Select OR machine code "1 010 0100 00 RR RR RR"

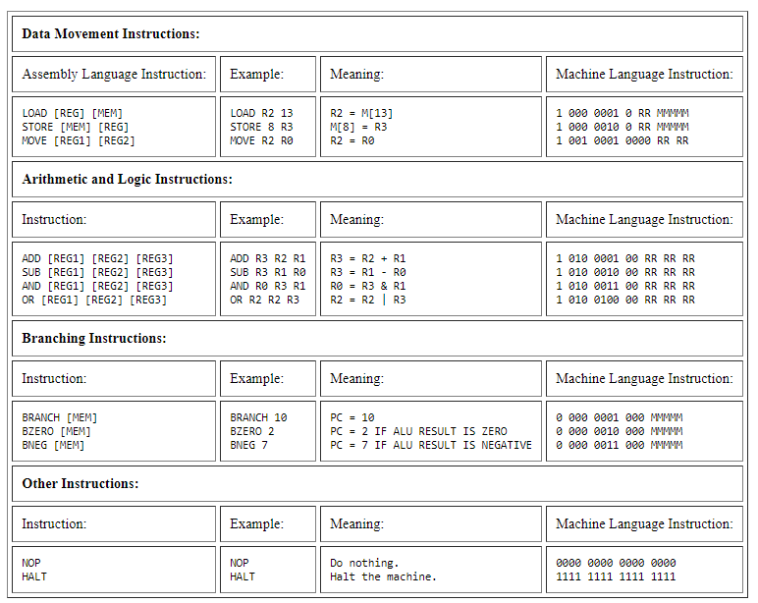(x=625, y=301)
